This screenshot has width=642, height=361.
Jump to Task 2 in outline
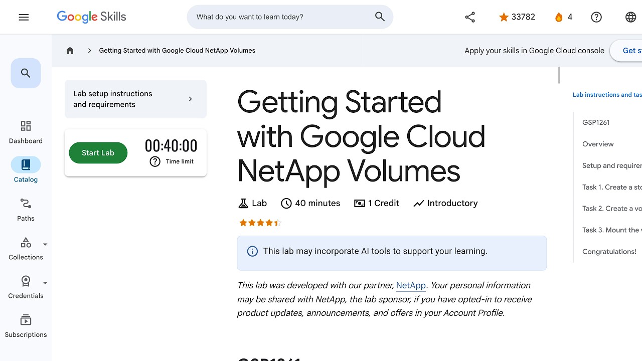click(612, 209)
